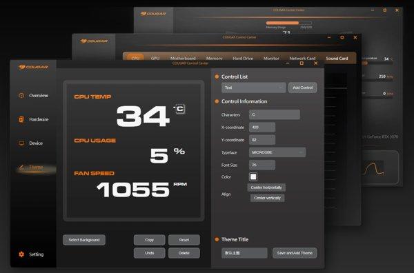This screenshot has height=273, width=414.
Task: Click the Center vertically align button
Action: coord(268,198)
